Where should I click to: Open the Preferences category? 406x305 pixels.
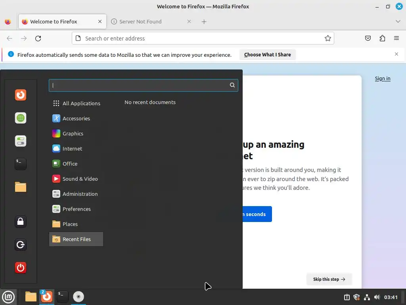click(77, 209)
